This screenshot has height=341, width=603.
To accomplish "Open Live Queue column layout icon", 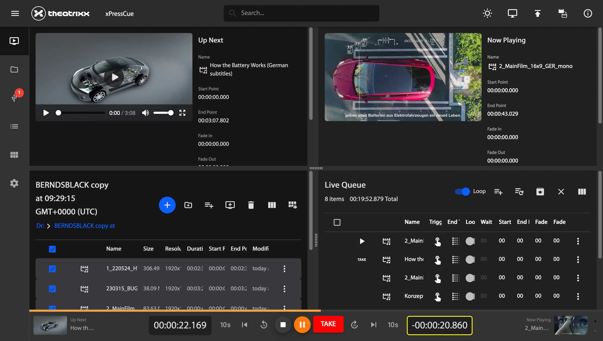I will pyautogui.click(x=582, y=192).
